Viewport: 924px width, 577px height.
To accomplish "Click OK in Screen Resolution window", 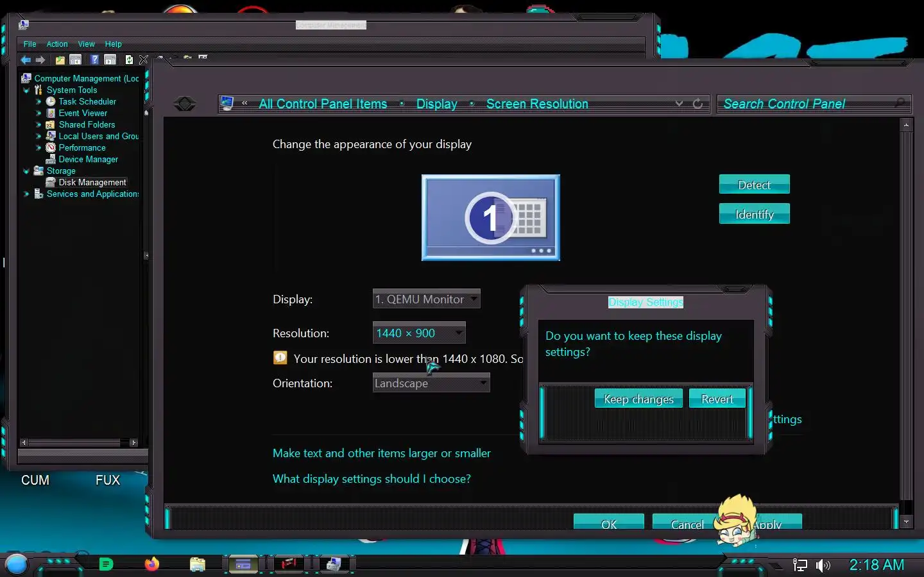I will click(x=609, y=522).
